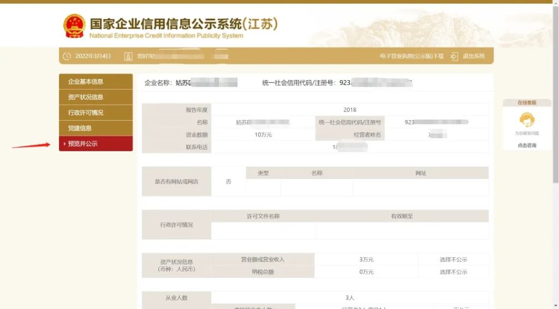Click 选择不公示 in 纳税总额 row

coord(453,272)
